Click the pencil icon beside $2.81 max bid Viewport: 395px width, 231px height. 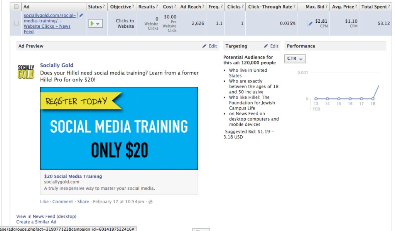[x=311, y=24]
